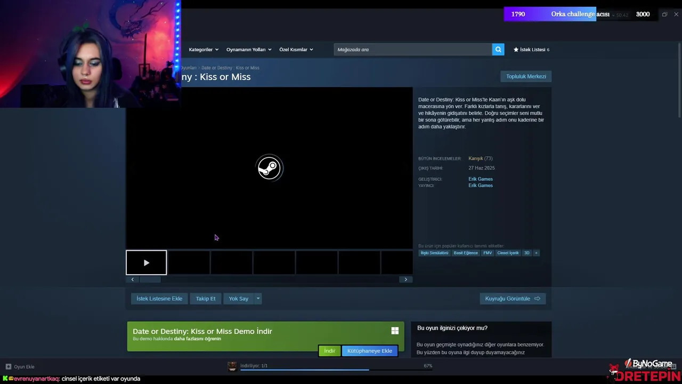This screenshot has width=682, height=384.
Task: Select the 3D tag
Action: 527,253
